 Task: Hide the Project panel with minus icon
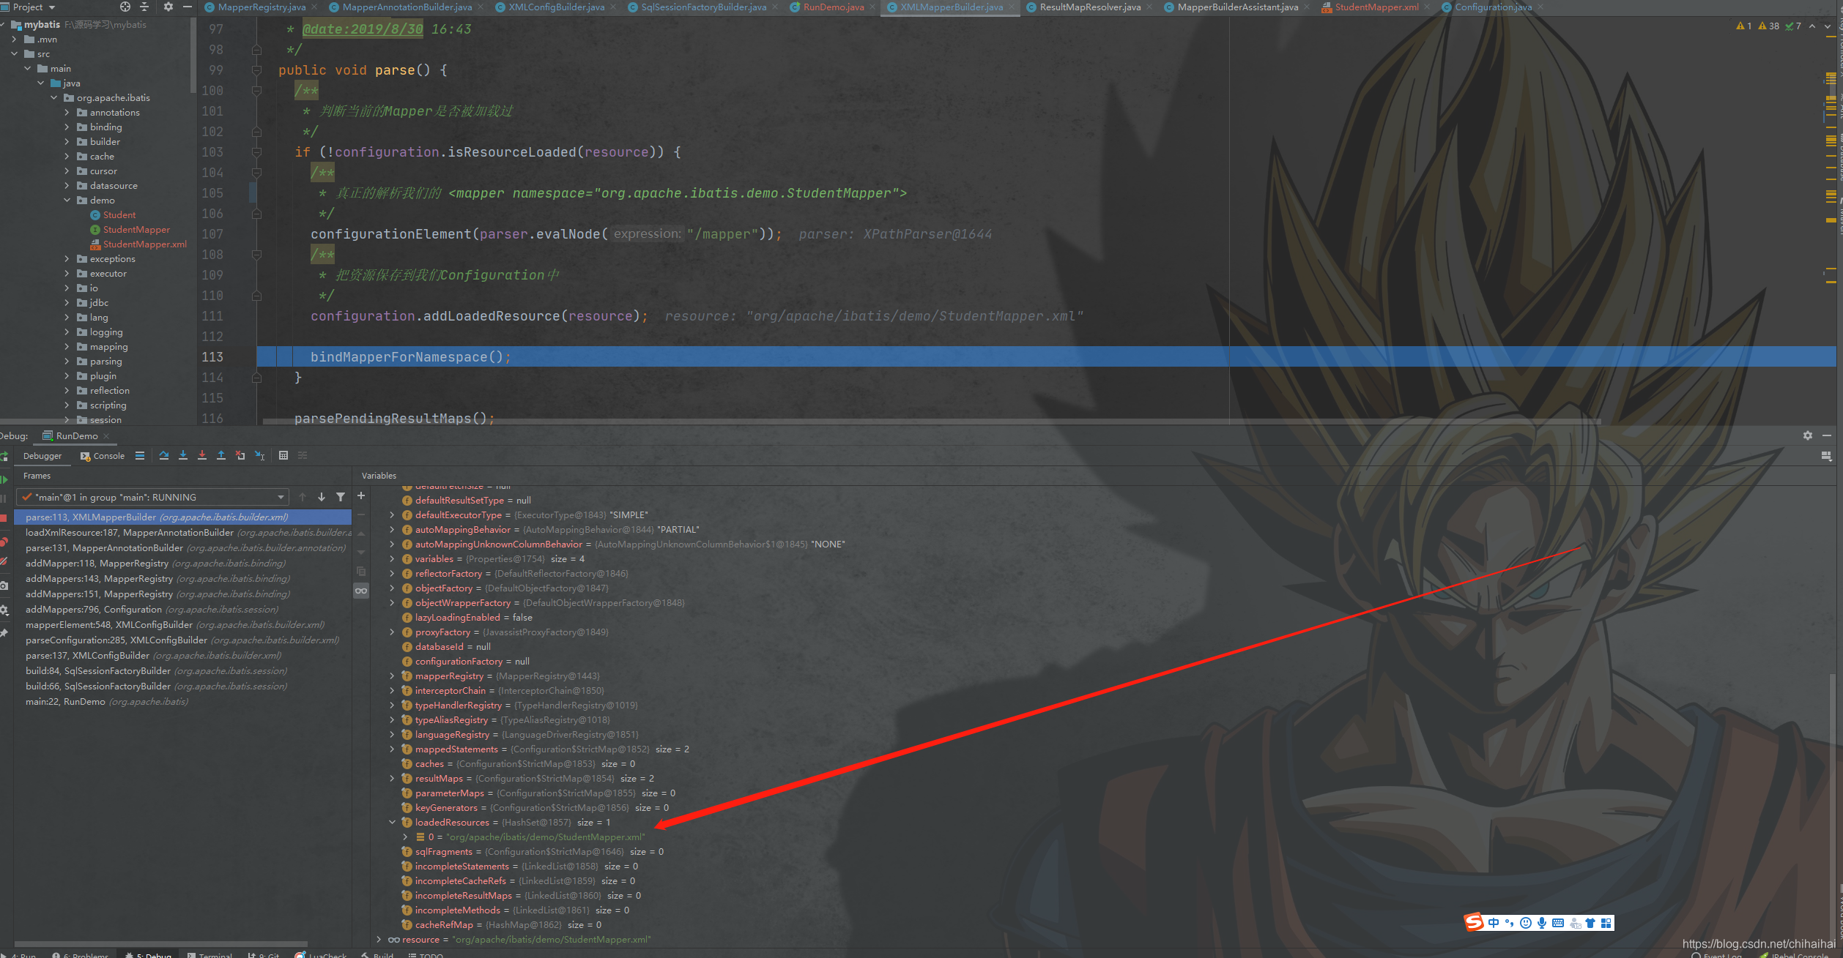coord(188,7)
